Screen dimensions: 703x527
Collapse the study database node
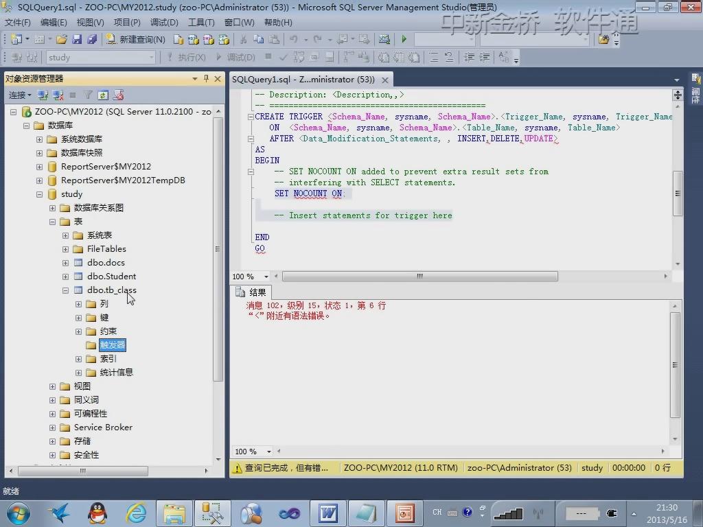tap(39, 194)
